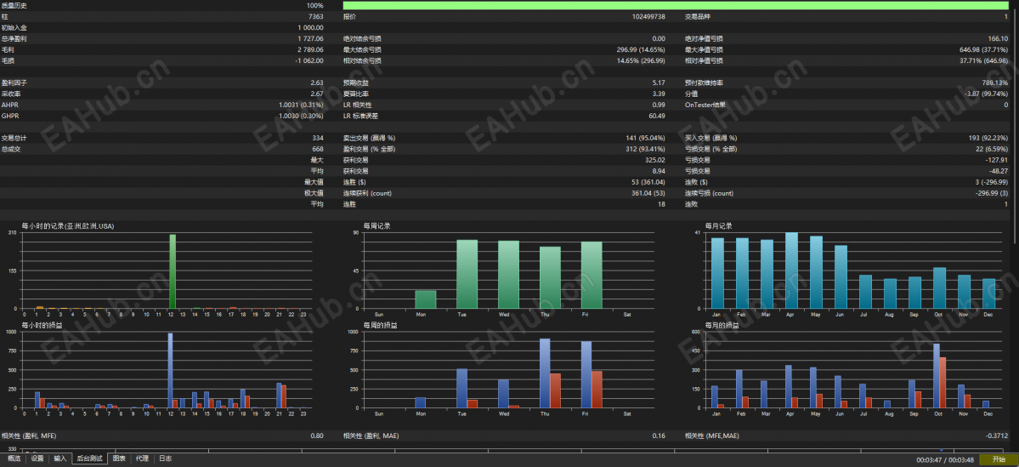This screenshot has width=1019, height=467.
Task: Select the 绝对净值亏损 value 166.10
Action: [x=998, y=38]
